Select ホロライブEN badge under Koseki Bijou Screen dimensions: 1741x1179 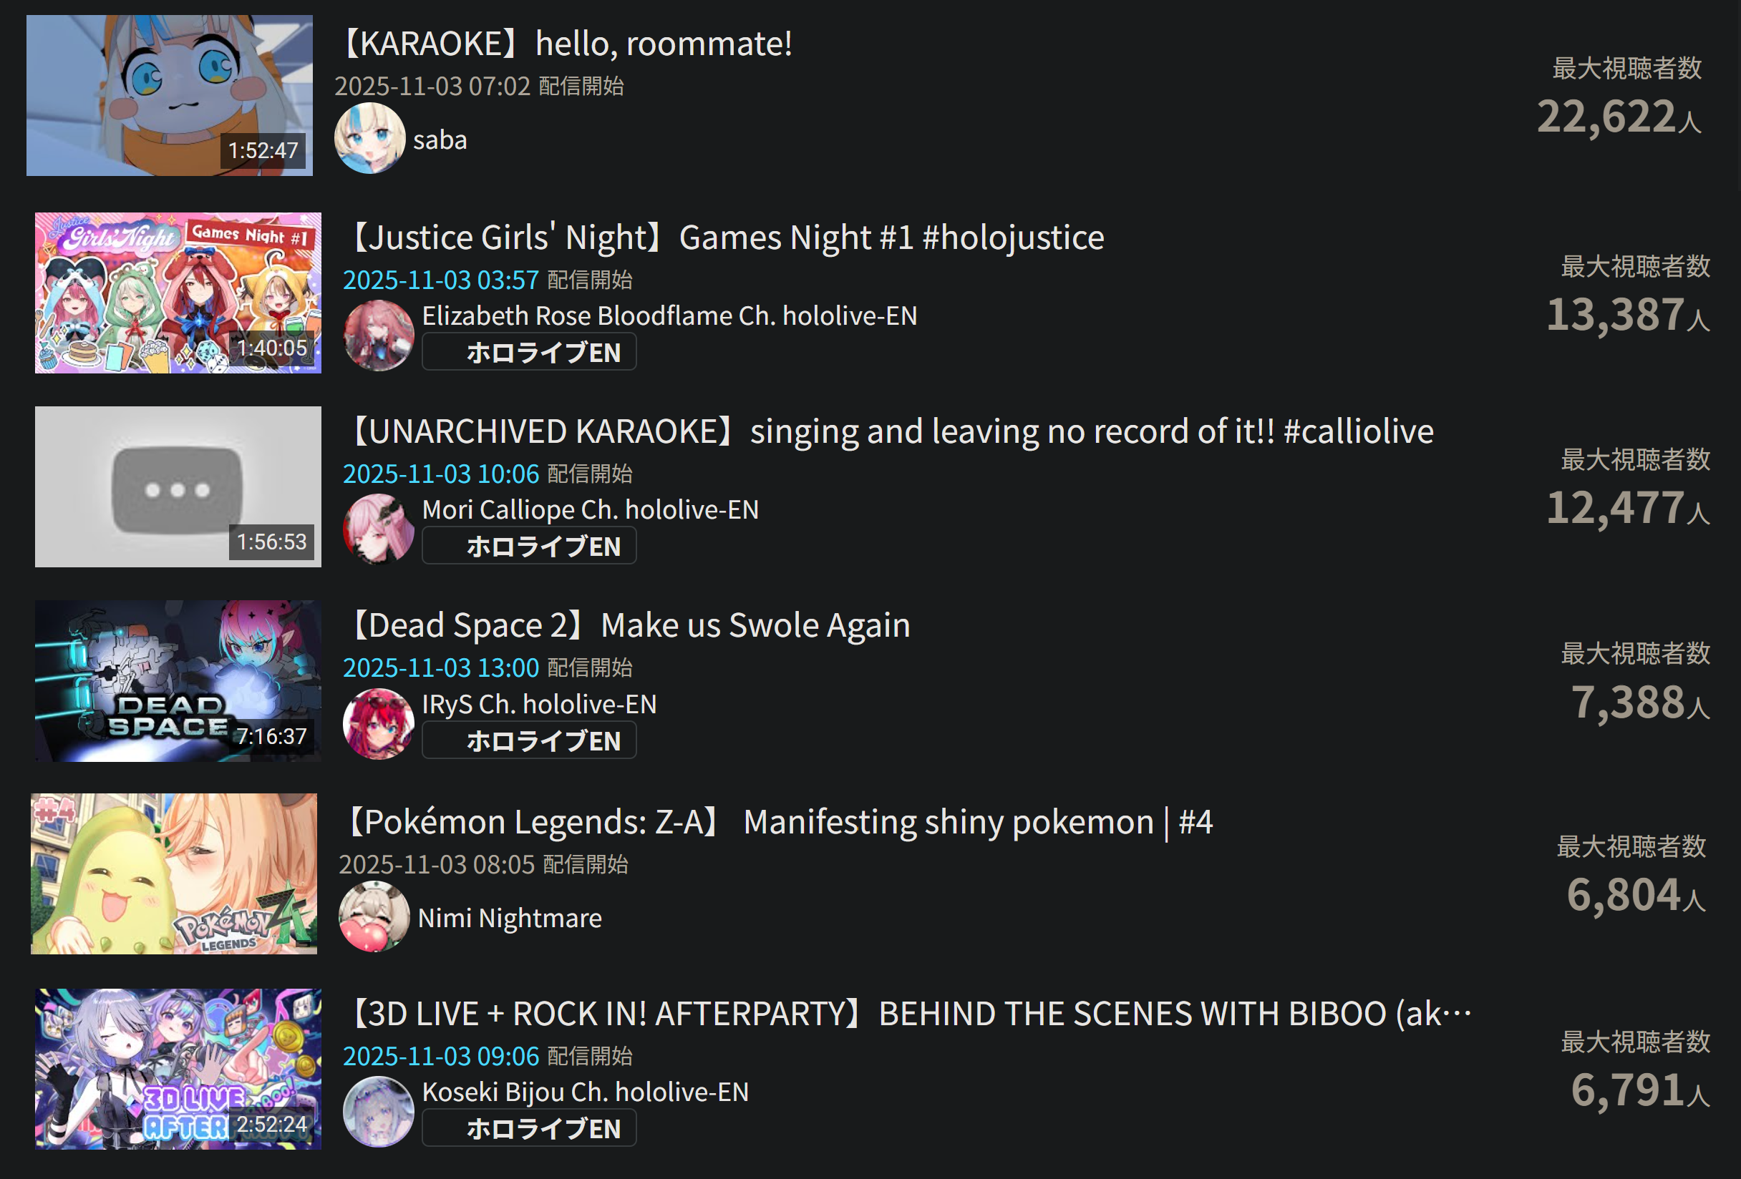pyautogui.click(x=529, y=1128)
